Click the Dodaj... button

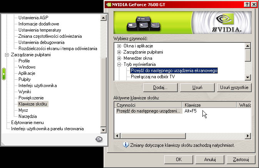(160, 87)
